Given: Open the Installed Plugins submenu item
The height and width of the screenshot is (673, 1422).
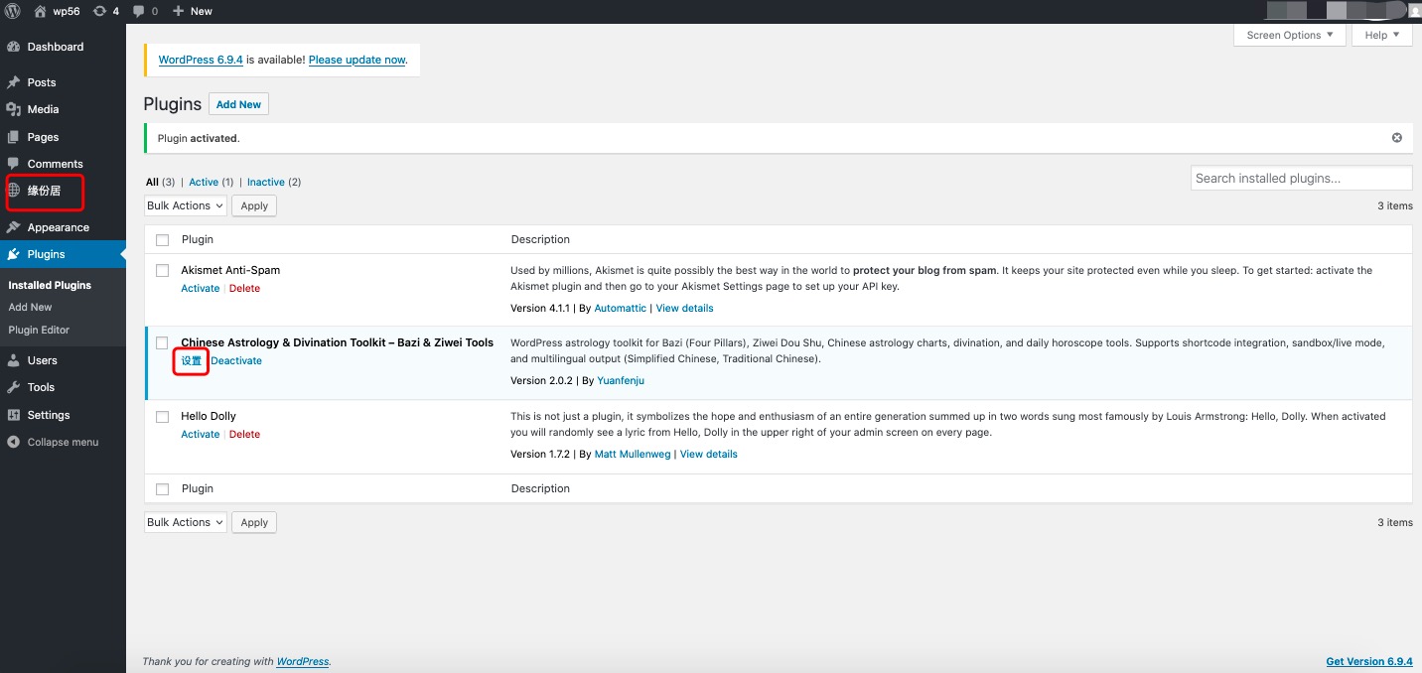Looking at the screenshot, I should [x=50, y=285].
